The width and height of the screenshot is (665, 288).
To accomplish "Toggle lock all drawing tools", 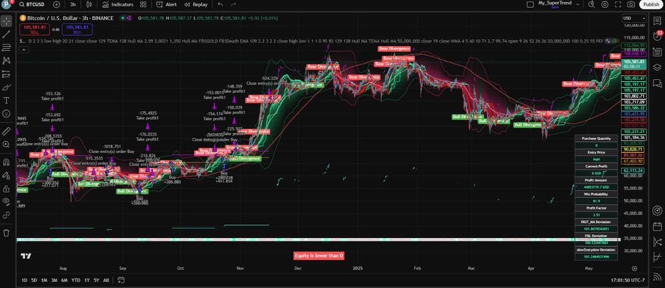I will click(7, 188).
